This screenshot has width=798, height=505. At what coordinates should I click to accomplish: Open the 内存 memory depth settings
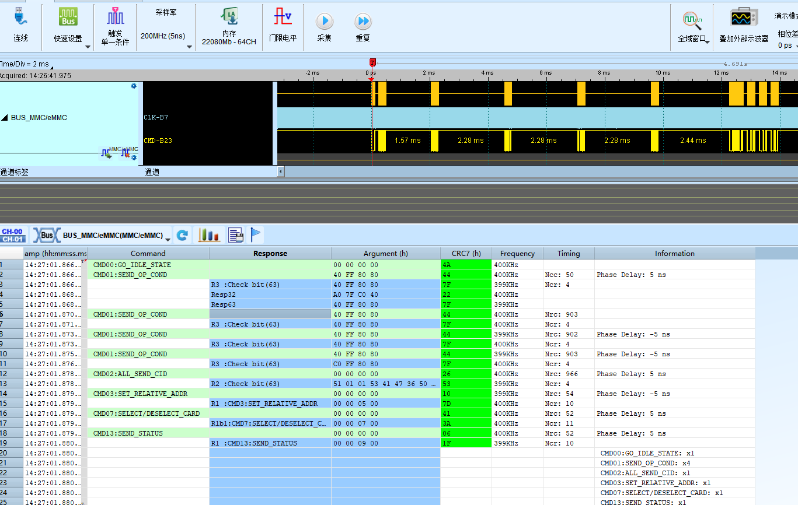229,27
